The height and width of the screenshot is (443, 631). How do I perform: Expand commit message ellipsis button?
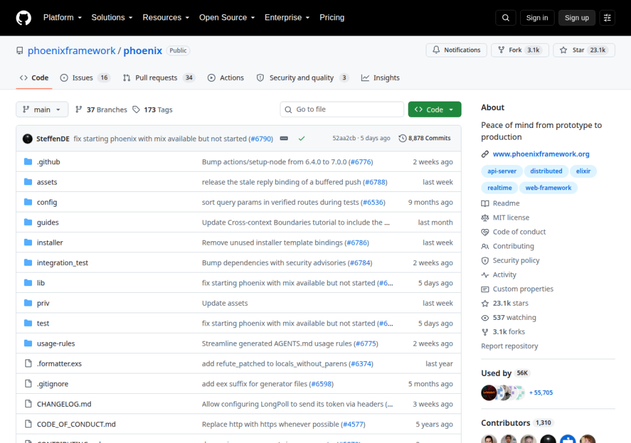283,138
